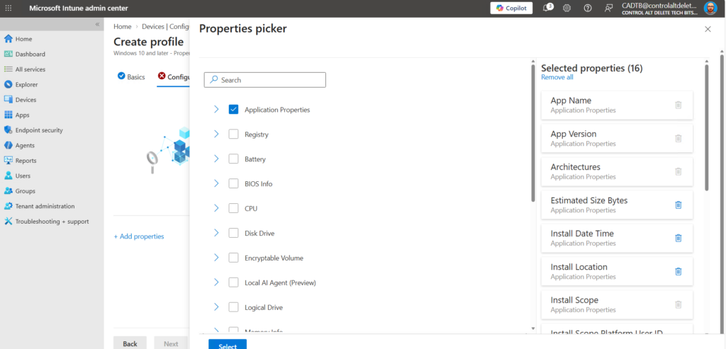Viewport: 726px width, 349px height.
Task: Click trash icon on Architectures card
Action: coord(678,171)
